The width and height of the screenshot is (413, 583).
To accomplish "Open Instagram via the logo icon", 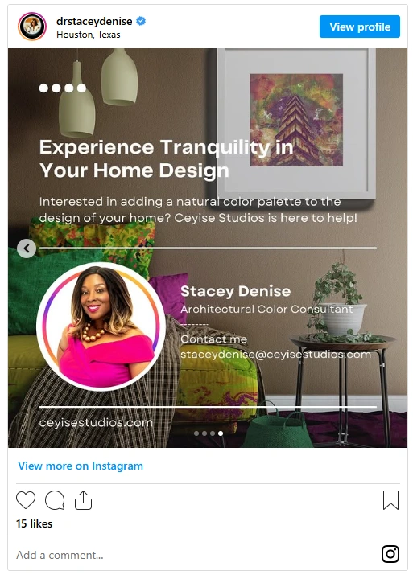I will (x=390, y=554).
